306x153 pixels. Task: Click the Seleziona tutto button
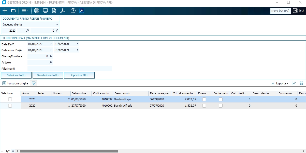coord(16,75)
